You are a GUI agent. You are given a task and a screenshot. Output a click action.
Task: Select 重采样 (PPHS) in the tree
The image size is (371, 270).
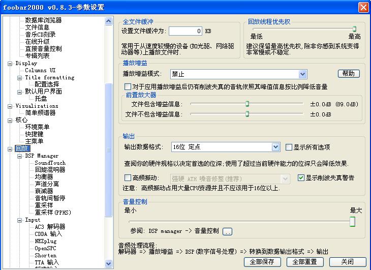pos(53,212)
